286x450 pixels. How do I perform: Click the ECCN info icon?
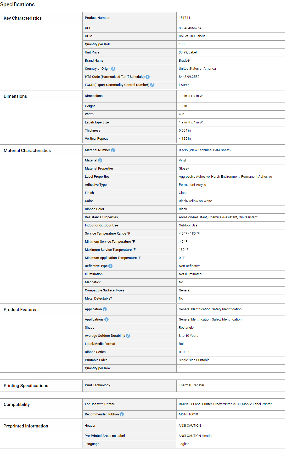pyautogui.click(x=152, y=85)
